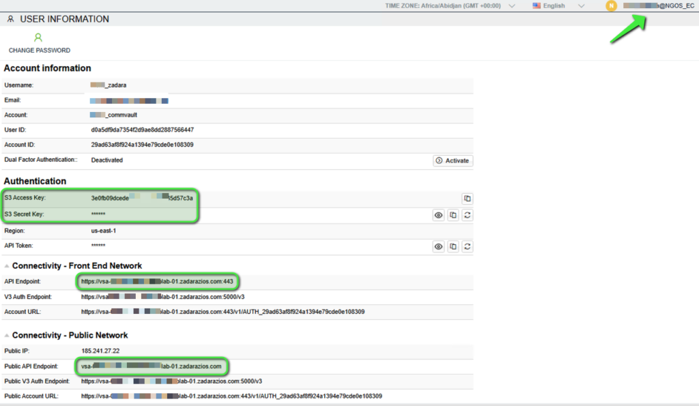
Task: Regenerate the S3 Secret Key
Action: (469, 215)
